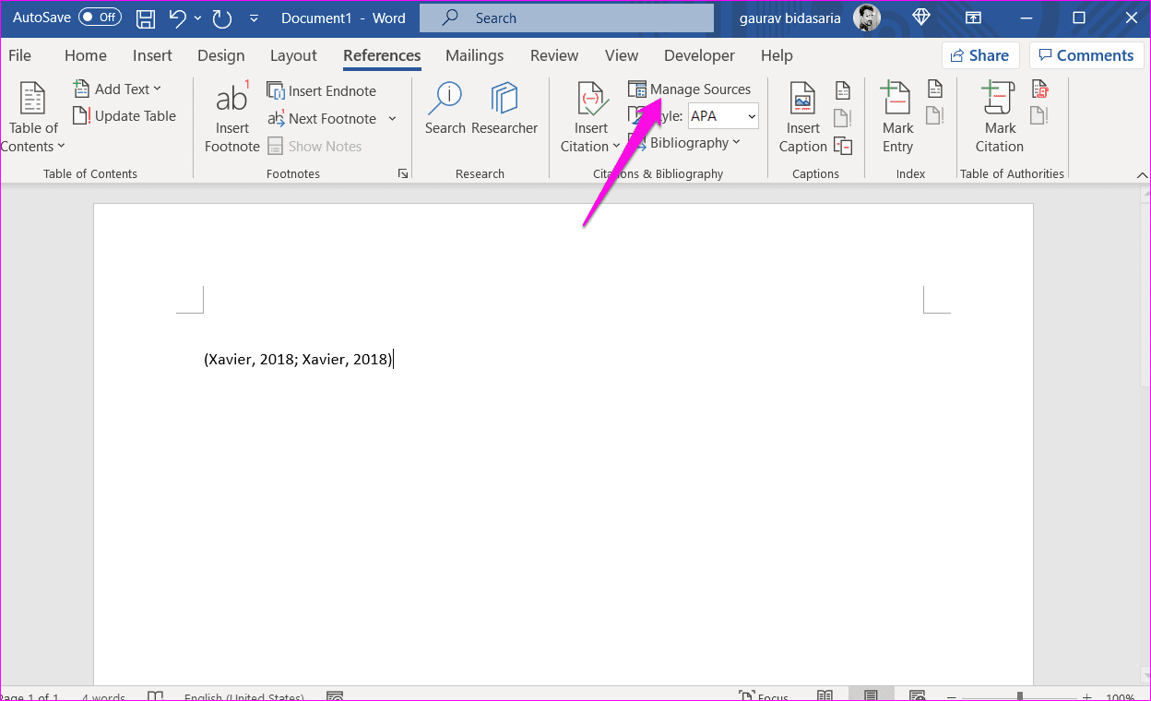The width and height of the screenshot is (1151, 701).
Task: Switch to the Developer tab
Action: click(x=699, y=55)
